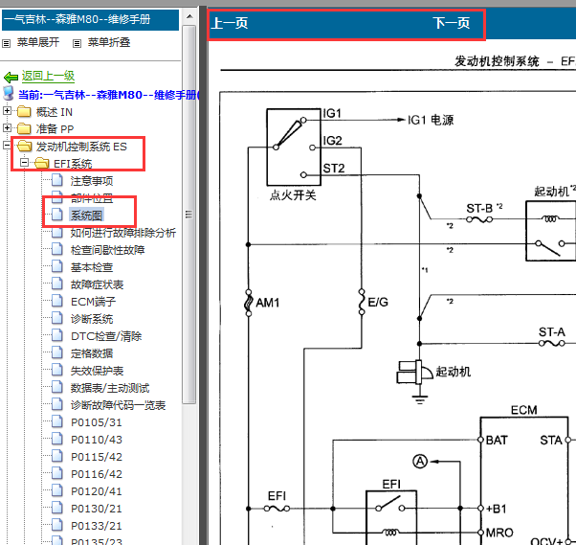This screenshot has height=545, width=576.
Task: Click the page icon next to 诊断故障代码一览表
Action: coord(57,404)
